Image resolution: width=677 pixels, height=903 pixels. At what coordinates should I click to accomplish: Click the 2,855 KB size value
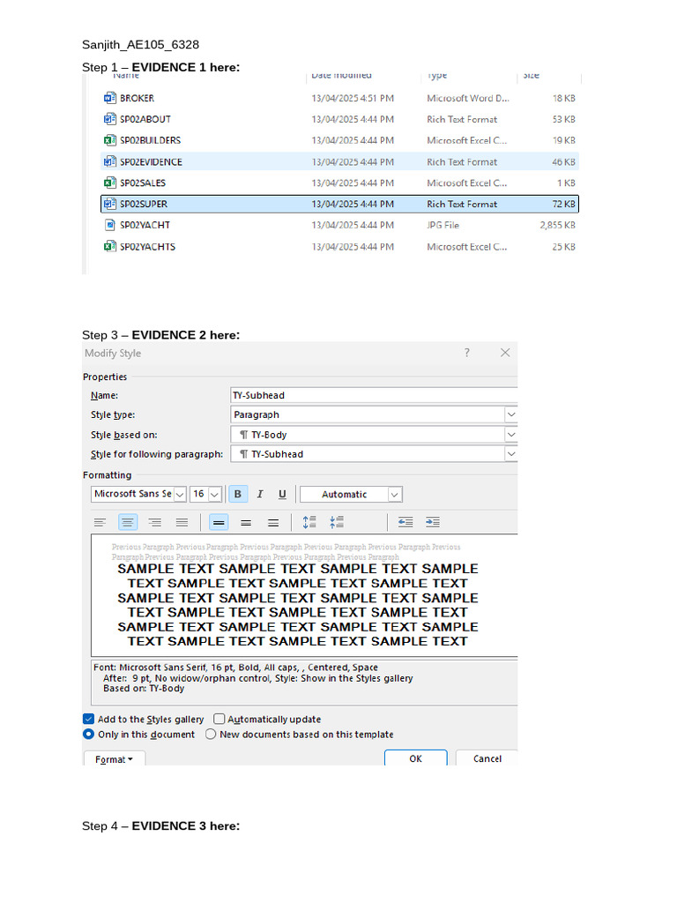pos(557,225)
